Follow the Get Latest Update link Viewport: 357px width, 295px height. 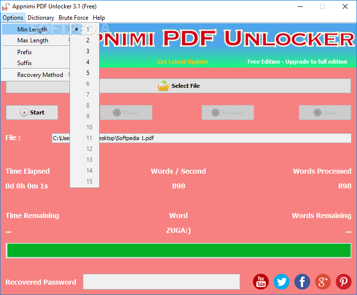tap(182, 62)
